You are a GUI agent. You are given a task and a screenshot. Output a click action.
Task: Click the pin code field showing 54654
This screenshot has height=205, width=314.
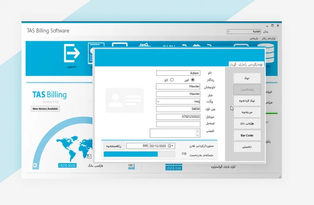coord(178,109)
